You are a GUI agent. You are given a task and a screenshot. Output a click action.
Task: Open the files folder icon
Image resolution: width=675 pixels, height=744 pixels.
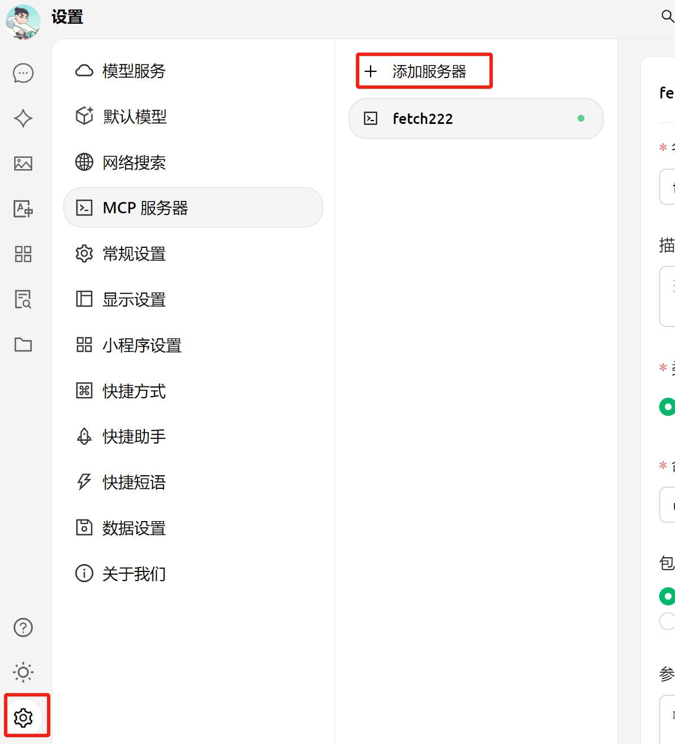pyautogui.click(x=23, y=345)
